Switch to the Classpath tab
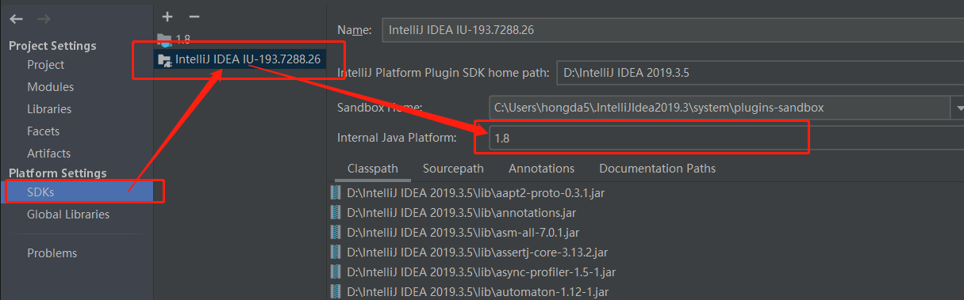Screen dimensions: 964x300 [373, 169]
